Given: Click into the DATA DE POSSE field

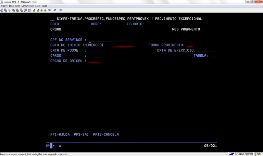Looking at the screenshot, I should pyautogui.click(x=98, y=50).
